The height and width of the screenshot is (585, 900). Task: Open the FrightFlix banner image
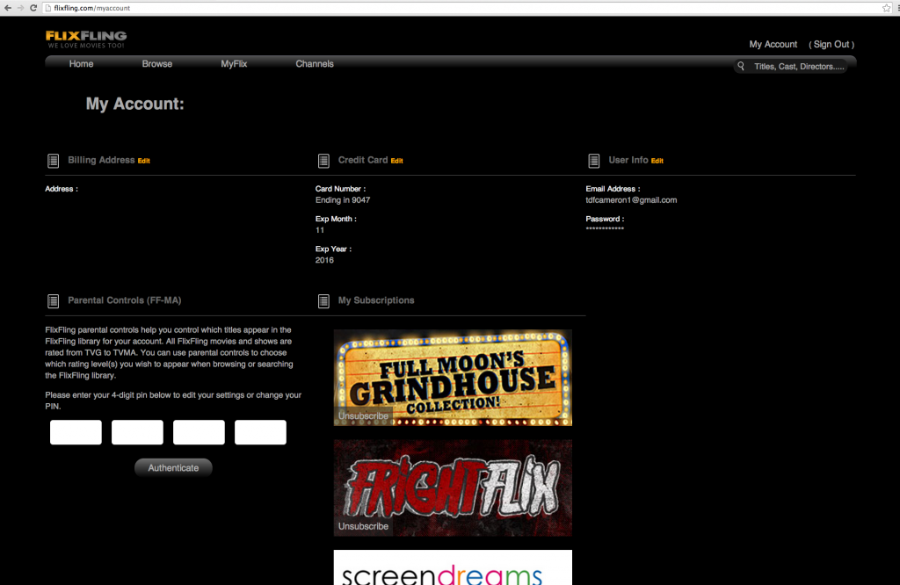453,488
